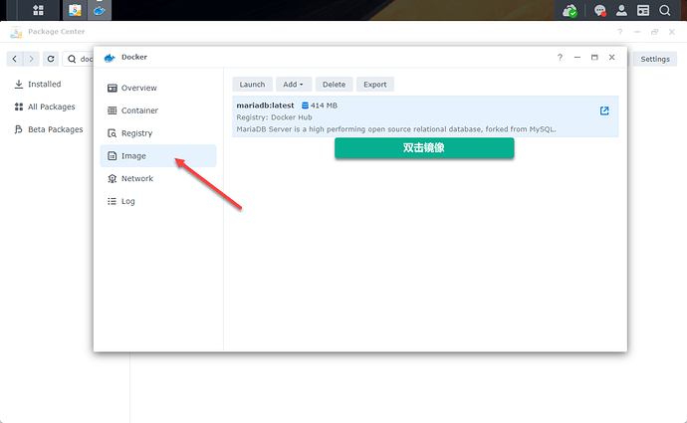Viewport: 687px width, 423px height.
Task: Open Docker Log section
Action: tap(158, 201)
